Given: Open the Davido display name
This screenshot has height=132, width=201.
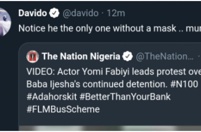Looking at the screenshot, I should tap(32, 14).
